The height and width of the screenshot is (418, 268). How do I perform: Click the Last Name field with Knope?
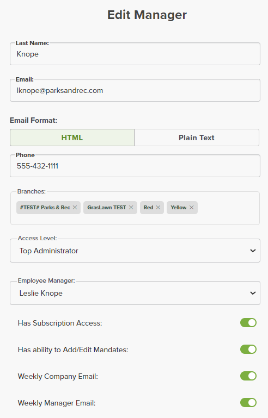(x=135, y=54)
